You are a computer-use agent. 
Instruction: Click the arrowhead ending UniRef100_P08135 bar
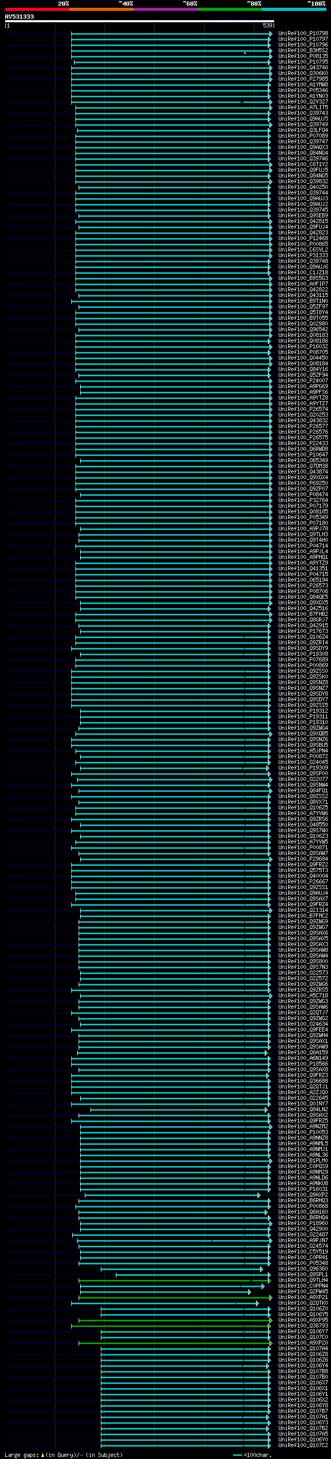click(x=270, y=56)
